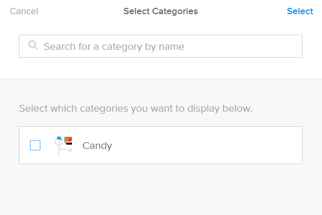Activate the search box via its magnifier

pyautogui.click(x=33, y=45)
